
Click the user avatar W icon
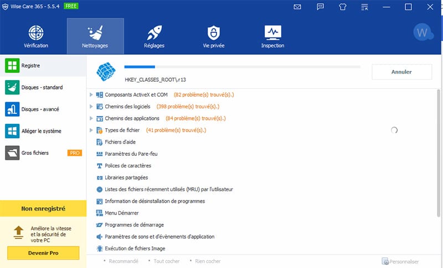pyautogui.click(x=423, y=32)
